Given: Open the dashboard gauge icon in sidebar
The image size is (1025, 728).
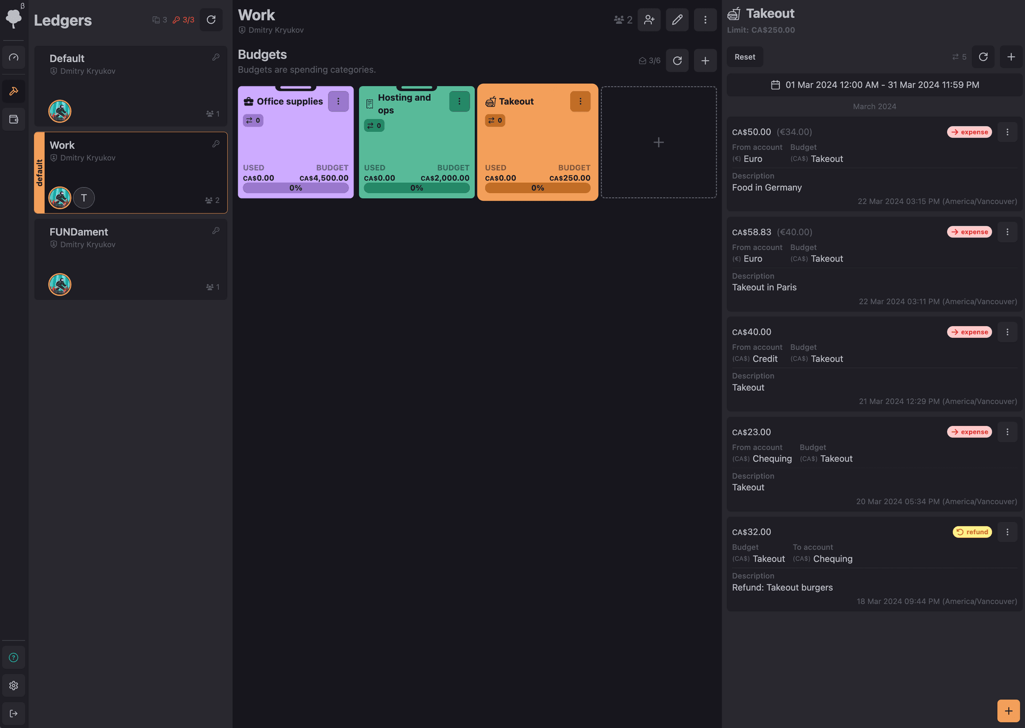Looking at the screenshot, I should coord(14,58).
